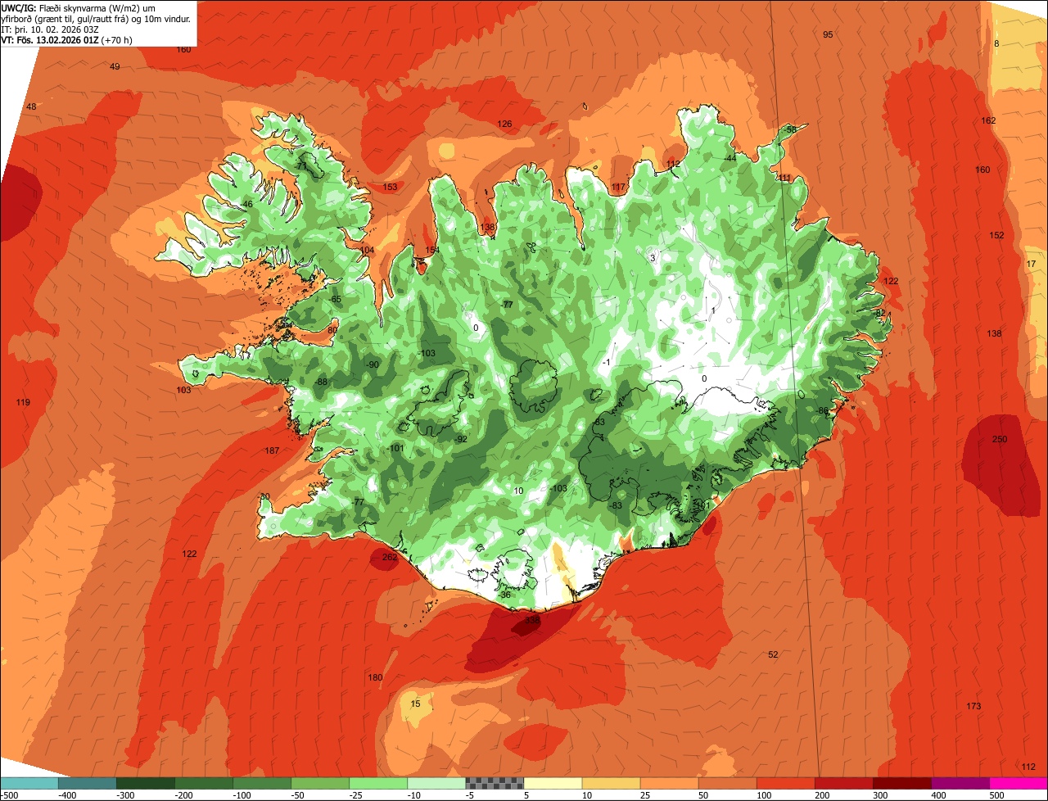Click the value -36 near the south coast
The width and height of the screenshot is (1048, 801).
pos(504,594)
